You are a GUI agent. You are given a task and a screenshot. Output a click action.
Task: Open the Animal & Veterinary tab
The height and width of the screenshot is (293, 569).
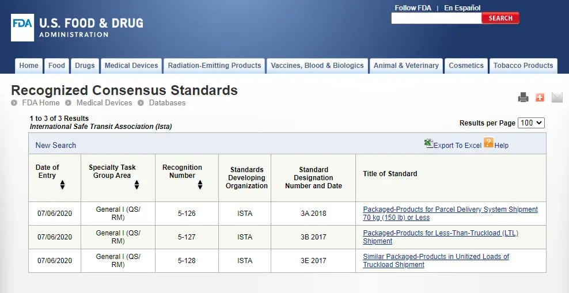click(x=406, y=66)
